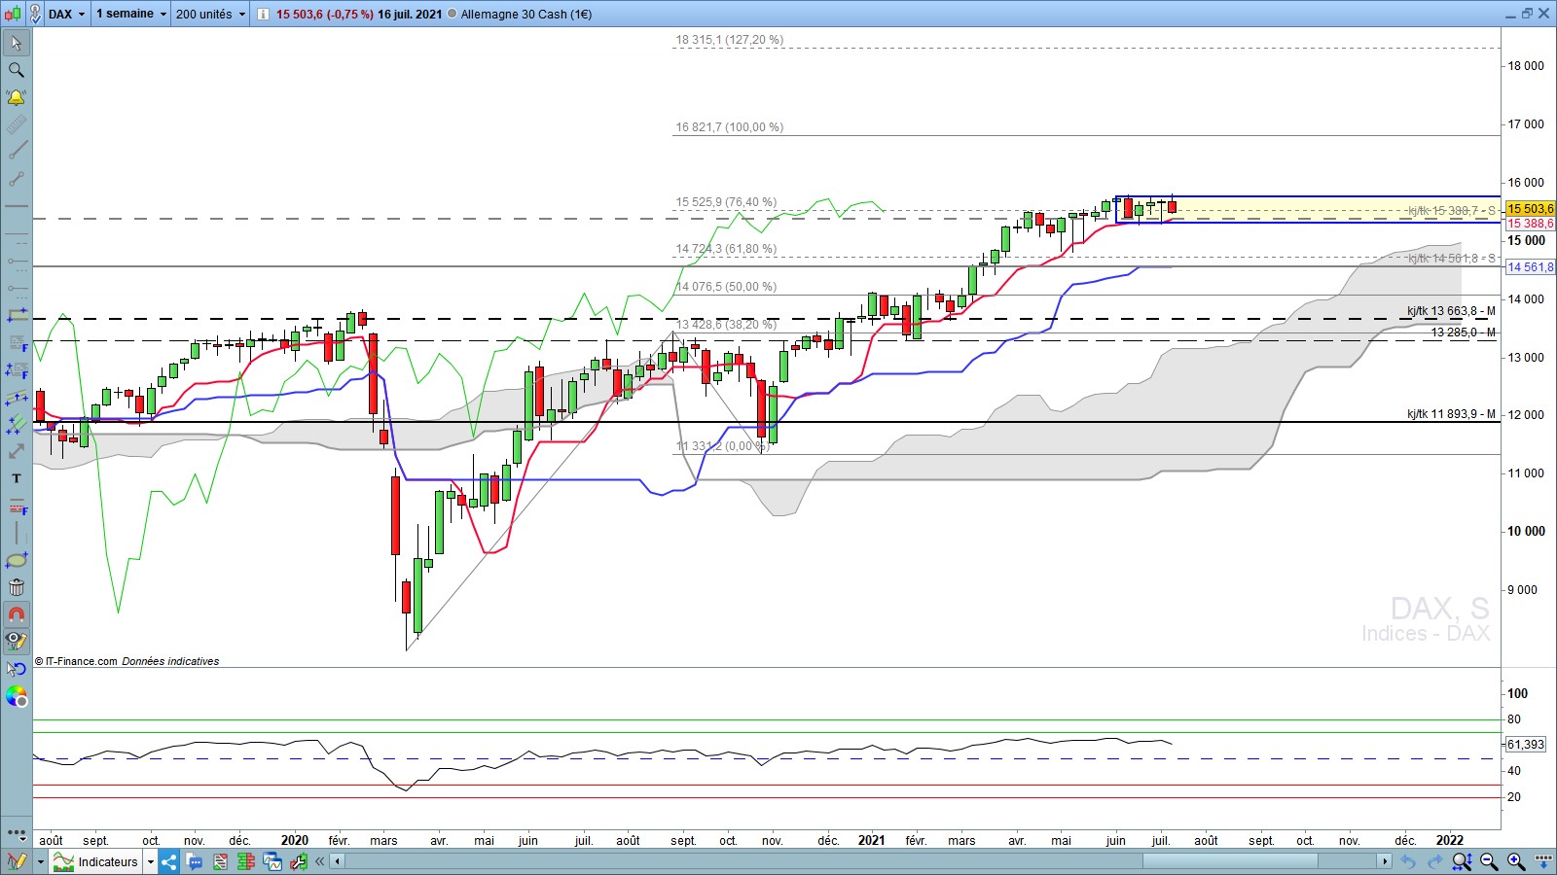Redo the chart action
The width and height of the screenshot is (1557, 875).
pos(1434,861)
